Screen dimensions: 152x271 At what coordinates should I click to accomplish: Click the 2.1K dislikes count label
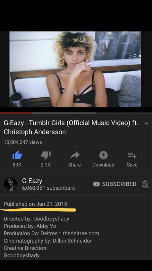pyautogui.click(x=46, y=165)
